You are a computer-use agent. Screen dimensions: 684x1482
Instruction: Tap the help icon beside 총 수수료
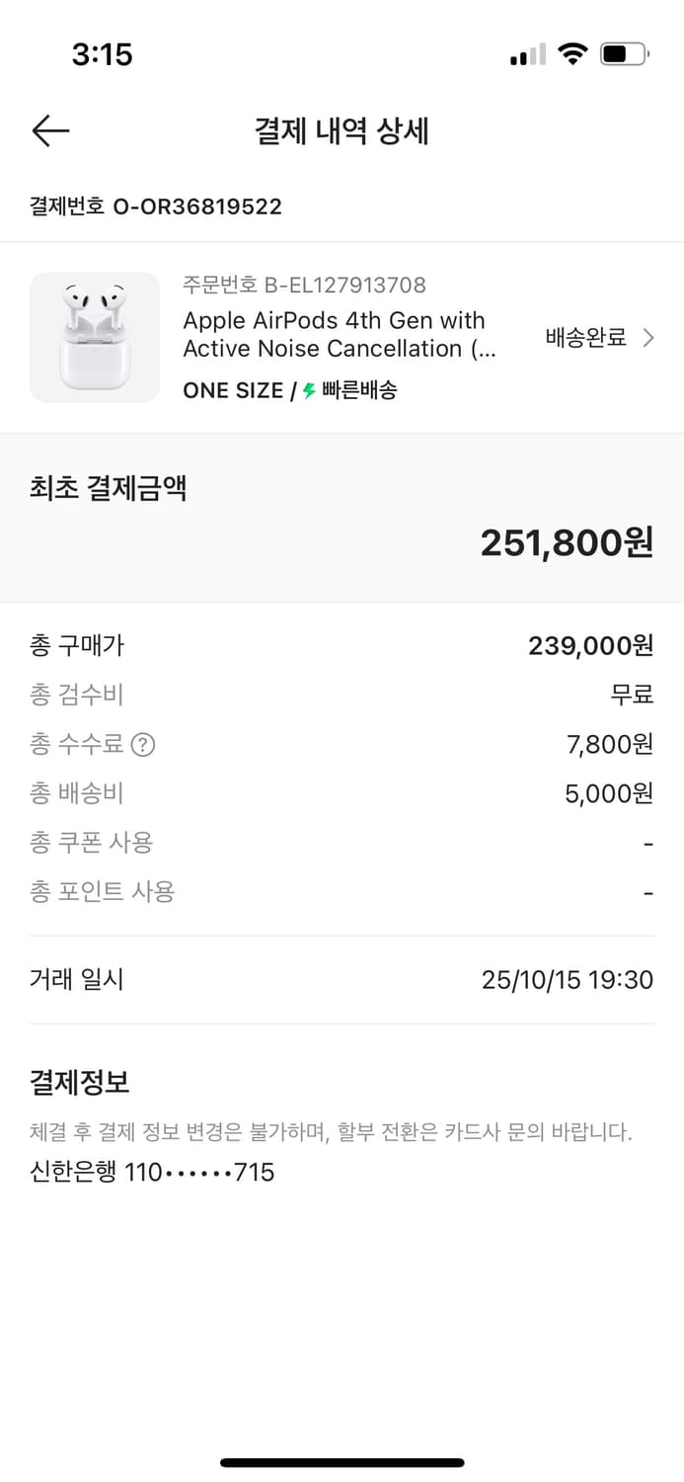[143, 745]
